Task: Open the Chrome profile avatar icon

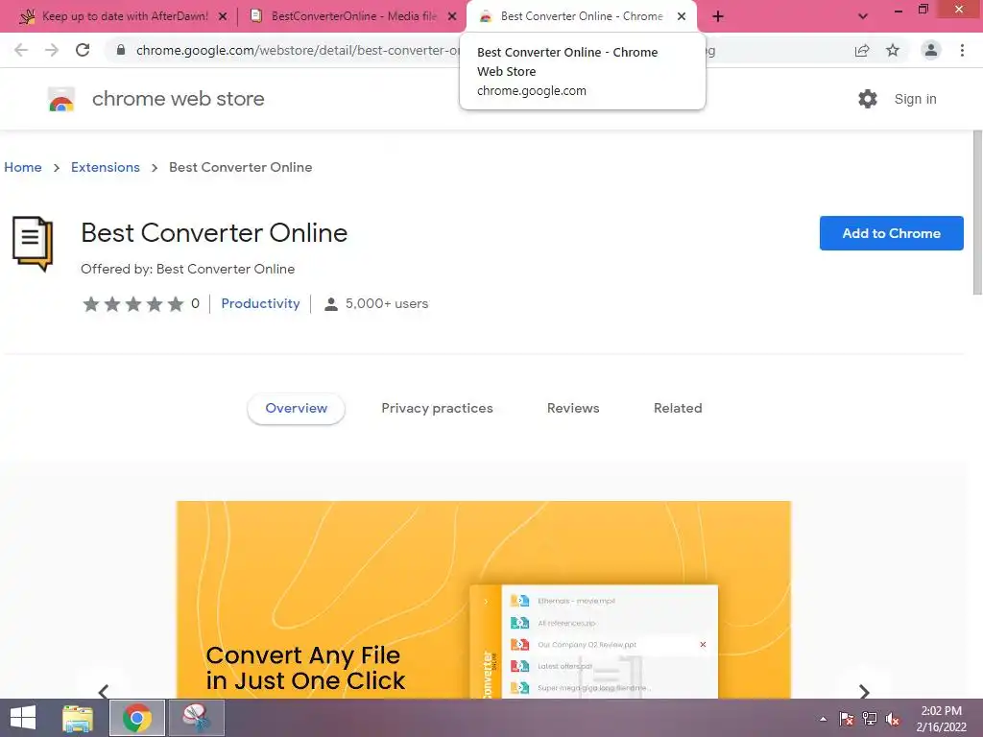Action: pyautogui.click(x=931, y=50)
